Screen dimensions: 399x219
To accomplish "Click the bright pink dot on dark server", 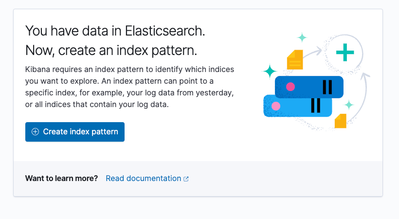I will 290,87.
